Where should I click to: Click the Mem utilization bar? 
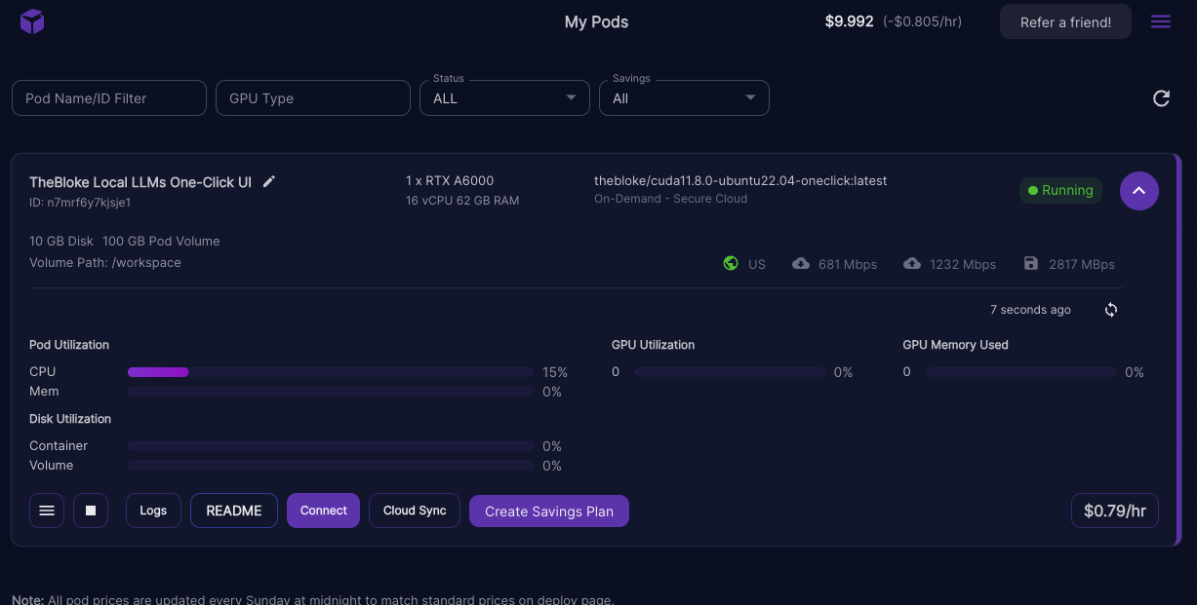331,392
